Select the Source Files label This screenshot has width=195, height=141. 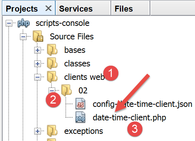pos(72,37)
